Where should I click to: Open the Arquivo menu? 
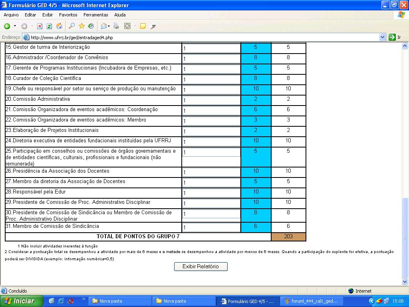11,15
